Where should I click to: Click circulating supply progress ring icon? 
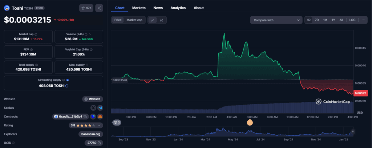pos(67,86)
